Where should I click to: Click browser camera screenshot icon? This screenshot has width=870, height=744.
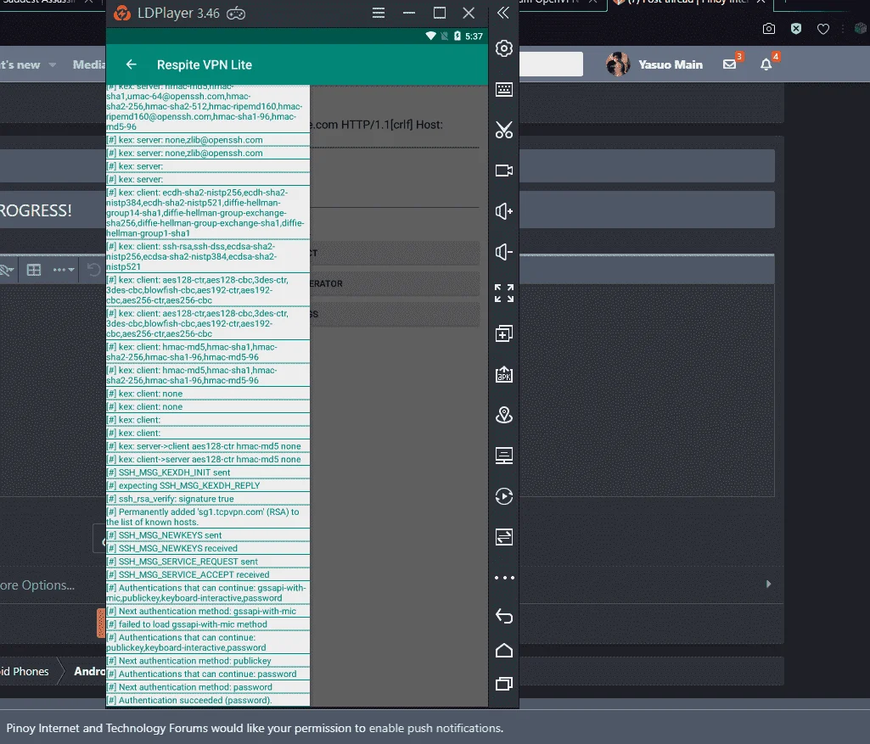pyautogui.click(x=768, y=29)
